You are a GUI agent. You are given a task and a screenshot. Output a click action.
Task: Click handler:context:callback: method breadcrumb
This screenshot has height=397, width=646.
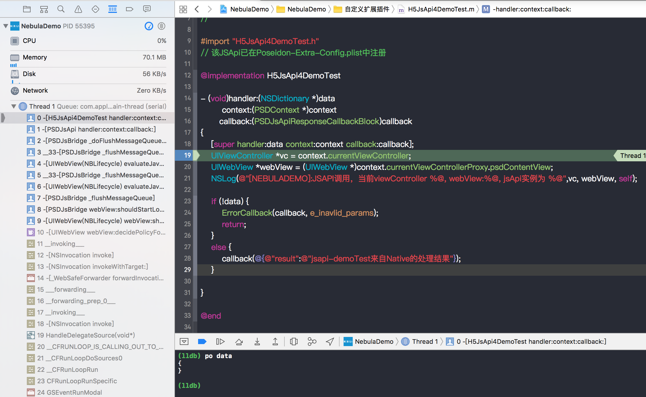(x=531, y=9)
